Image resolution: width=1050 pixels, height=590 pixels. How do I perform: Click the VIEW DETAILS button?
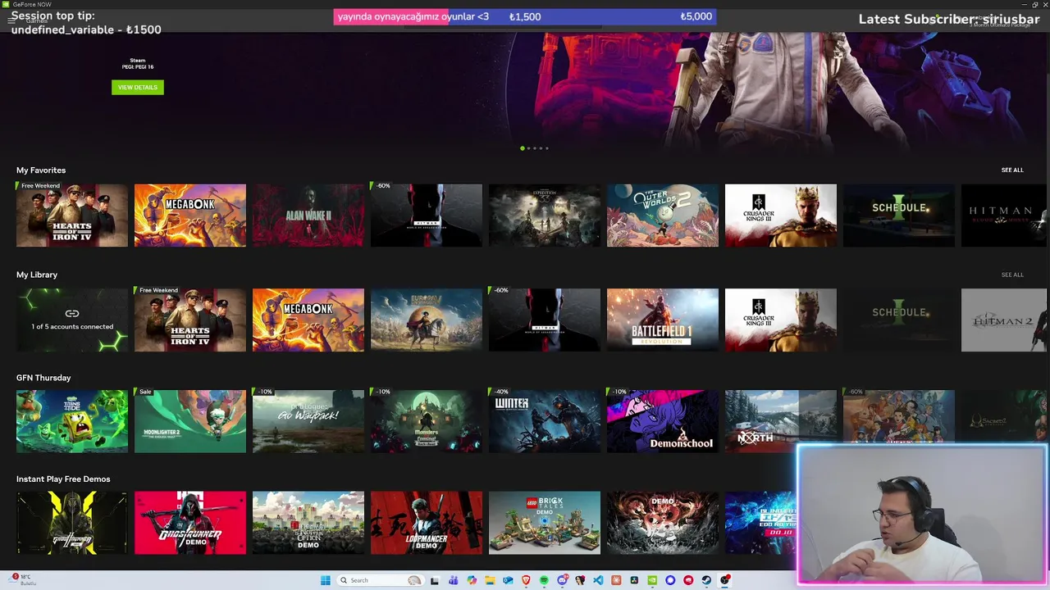pyautogui.click(x=137, y=87)
